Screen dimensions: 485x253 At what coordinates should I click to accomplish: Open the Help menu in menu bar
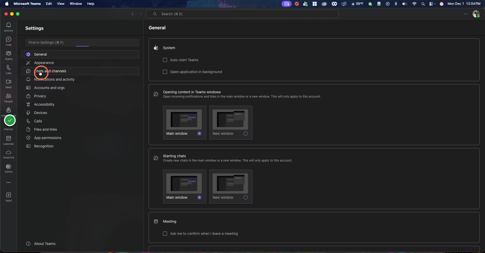[x=90, y=4]
